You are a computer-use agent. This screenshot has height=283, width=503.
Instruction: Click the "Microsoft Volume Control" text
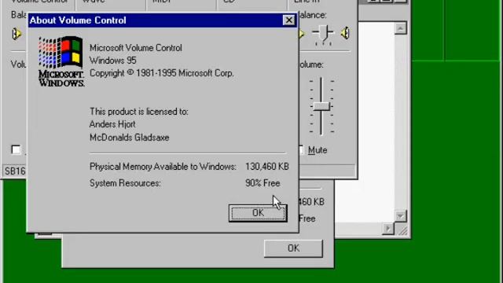[x=136, y=48]
